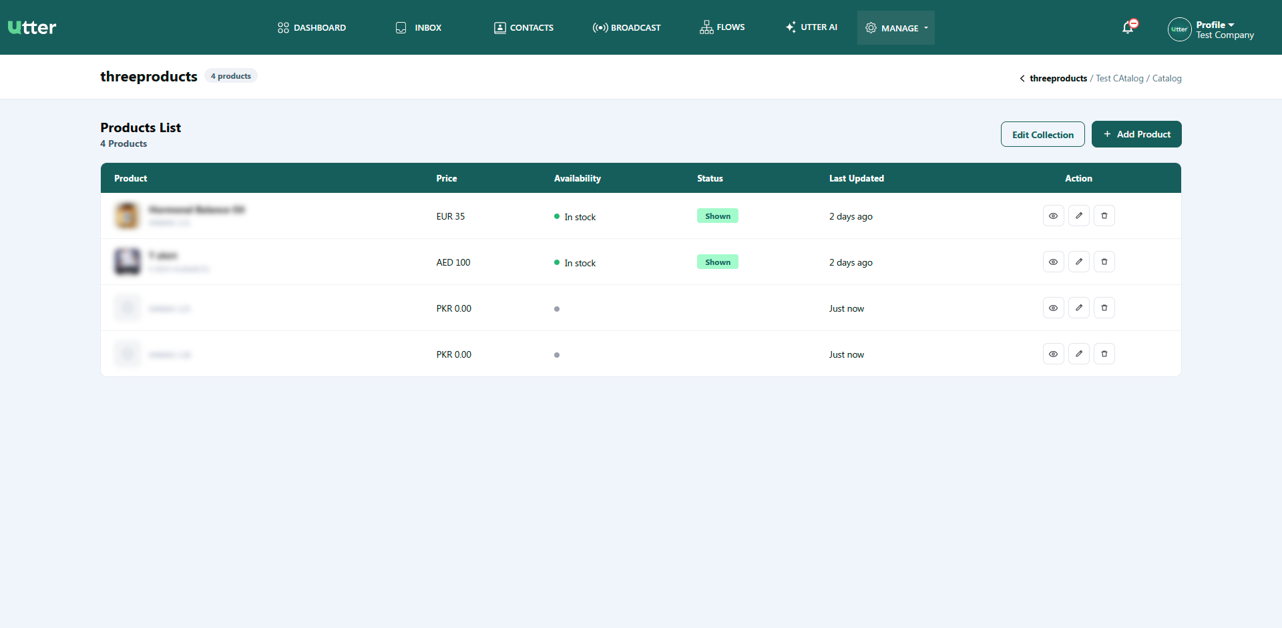Edit the EUR 35 product

click(1078, 216)
